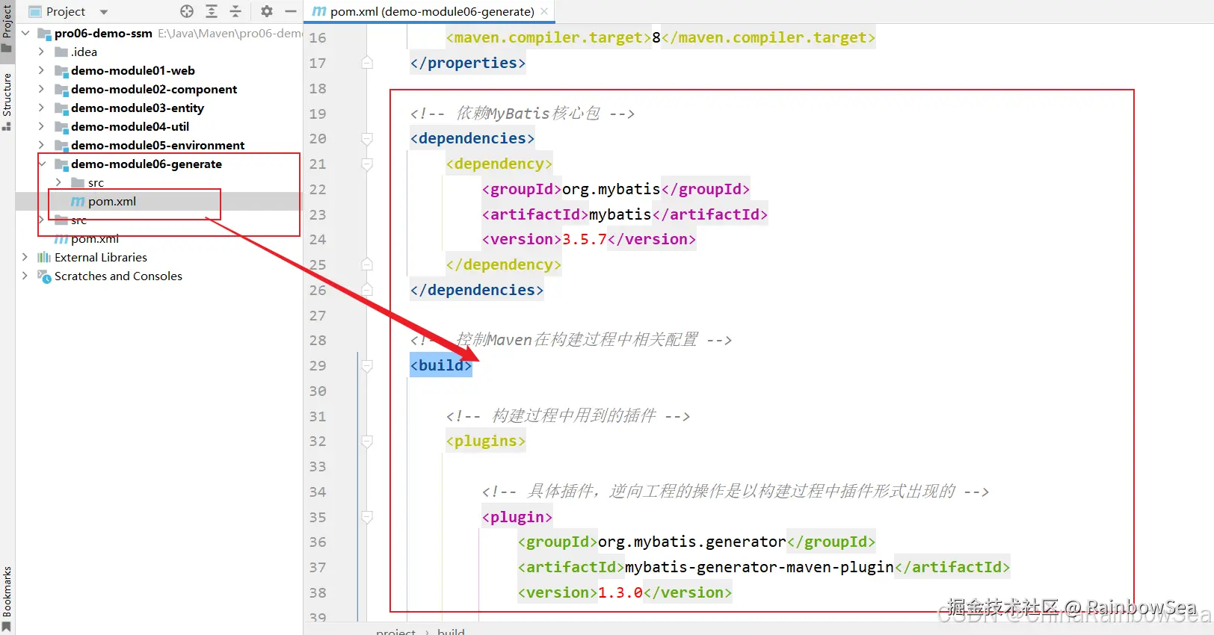1214x635 pixels.
Task: Fold the build block at line 29
Action: click(x=367, y=365)
